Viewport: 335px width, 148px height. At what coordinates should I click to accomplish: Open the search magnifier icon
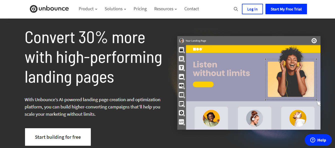point(236,9)
